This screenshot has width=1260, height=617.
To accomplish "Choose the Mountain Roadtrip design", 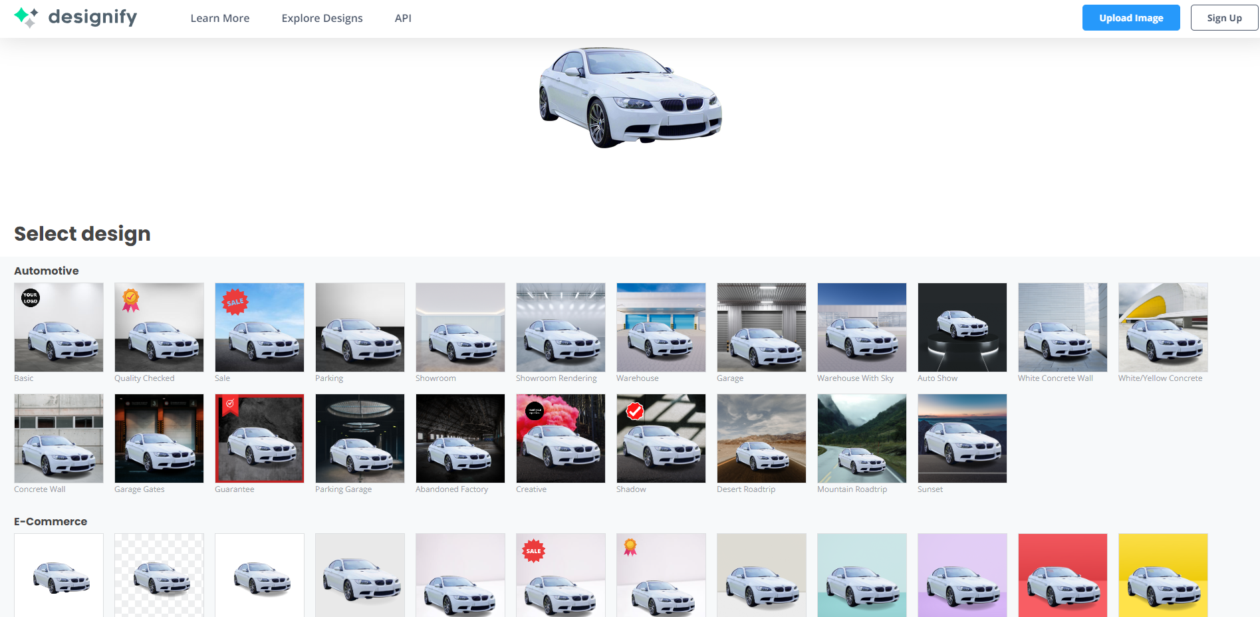I will coord(862,438).
